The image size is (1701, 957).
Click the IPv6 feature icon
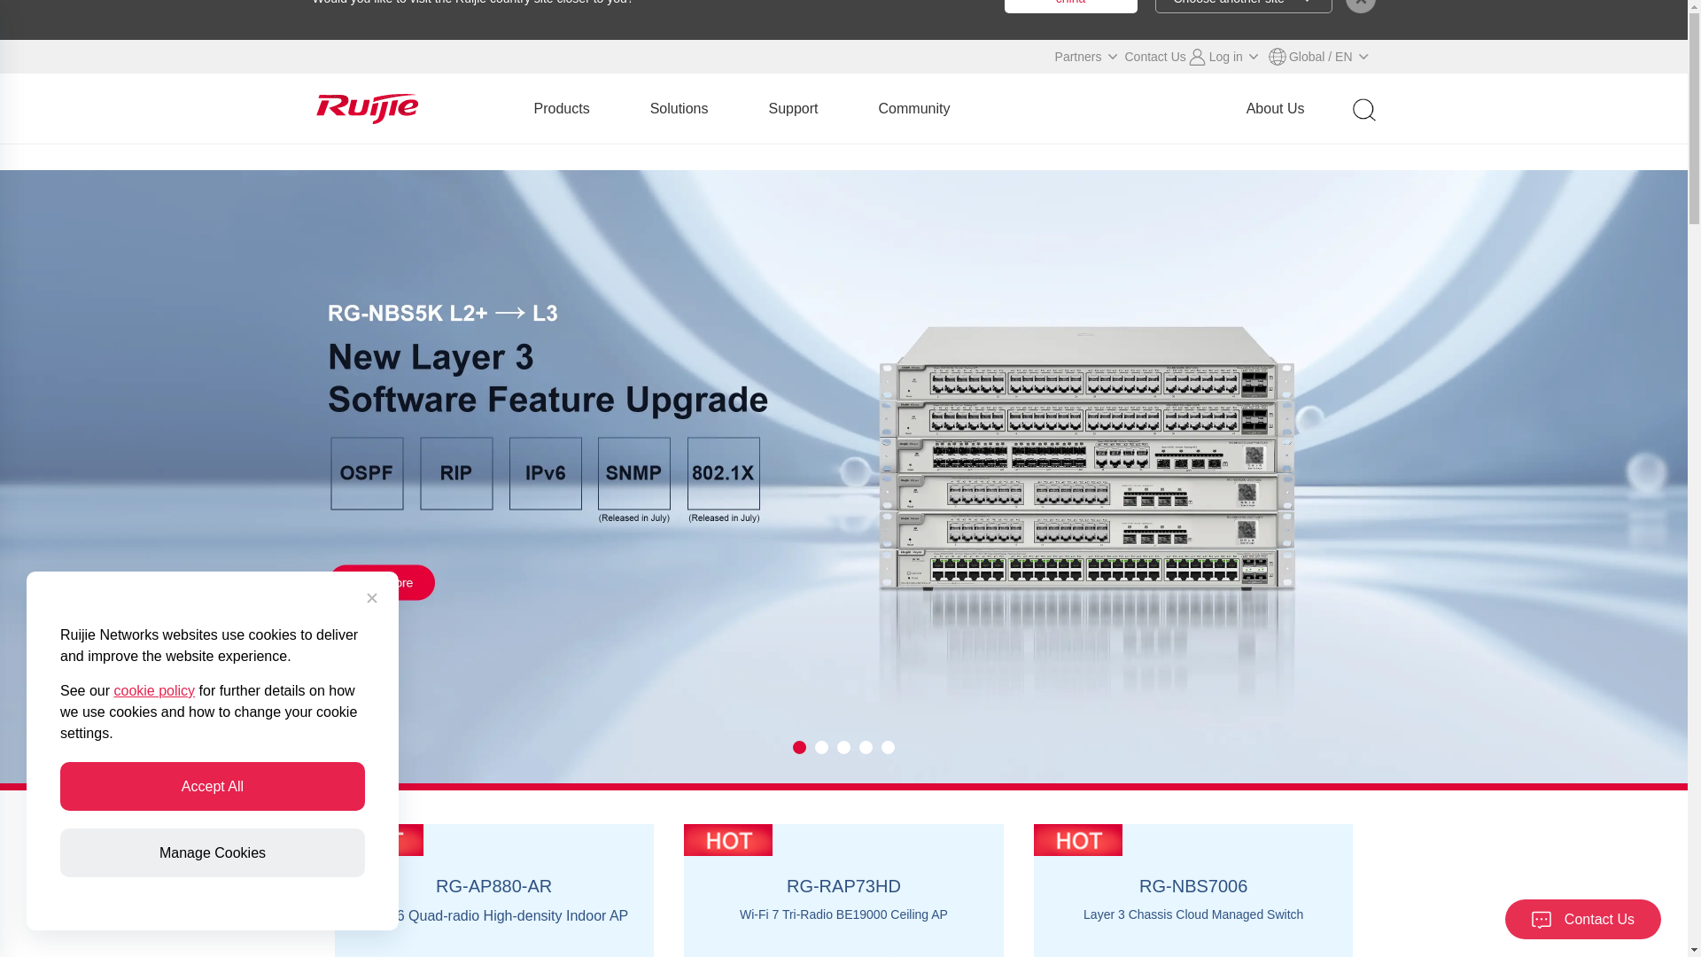pyautogui.click(x=545, y=473)
